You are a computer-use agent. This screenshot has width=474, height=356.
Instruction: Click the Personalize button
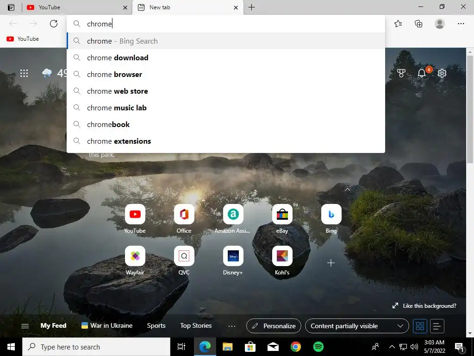(274, 326)
